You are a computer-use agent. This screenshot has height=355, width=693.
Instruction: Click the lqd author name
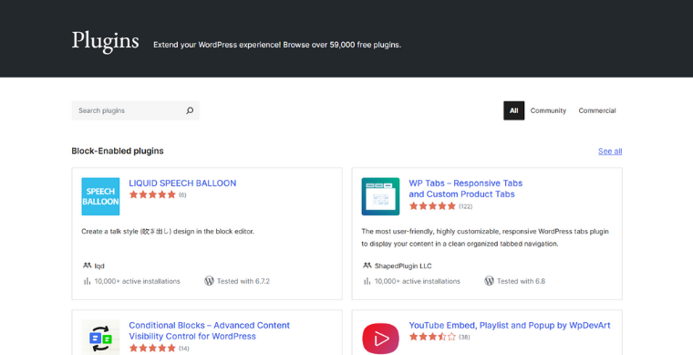point(99,266)
